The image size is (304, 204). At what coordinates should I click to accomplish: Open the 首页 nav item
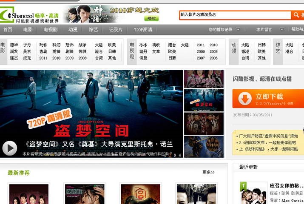pos(8,30)
